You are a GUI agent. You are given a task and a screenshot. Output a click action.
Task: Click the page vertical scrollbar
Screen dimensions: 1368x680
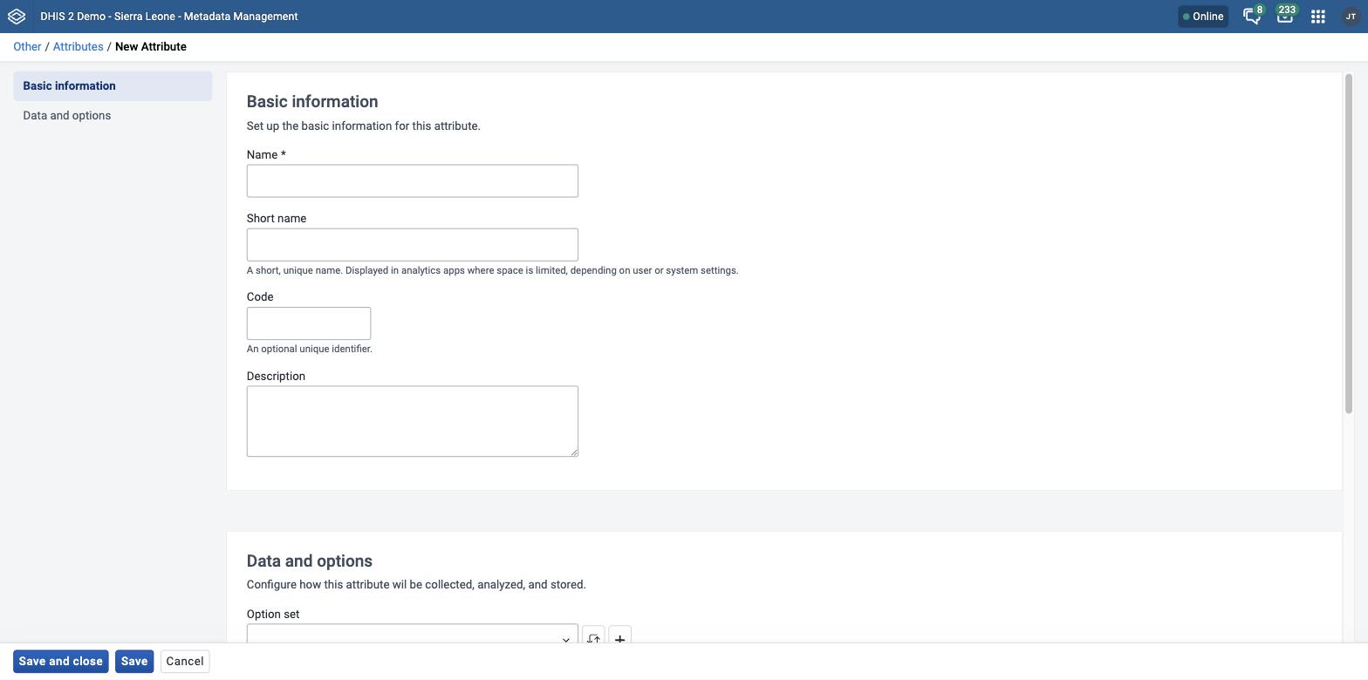click(1348, 244)
